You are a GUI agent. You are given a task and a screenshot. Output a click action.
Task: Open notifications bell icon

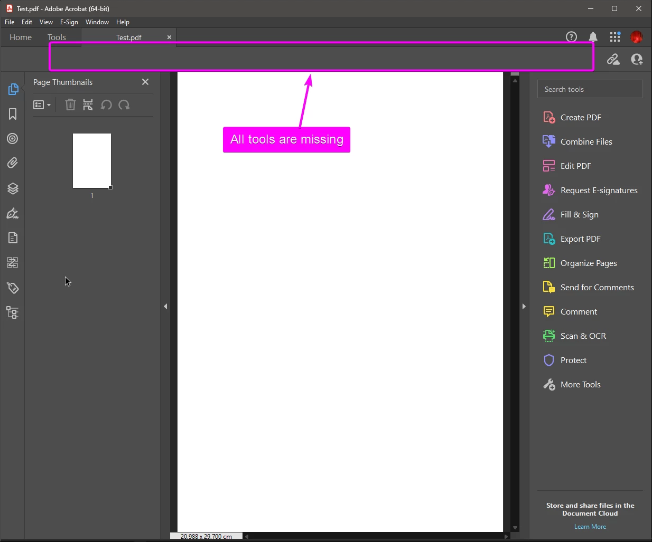[593, 36]
